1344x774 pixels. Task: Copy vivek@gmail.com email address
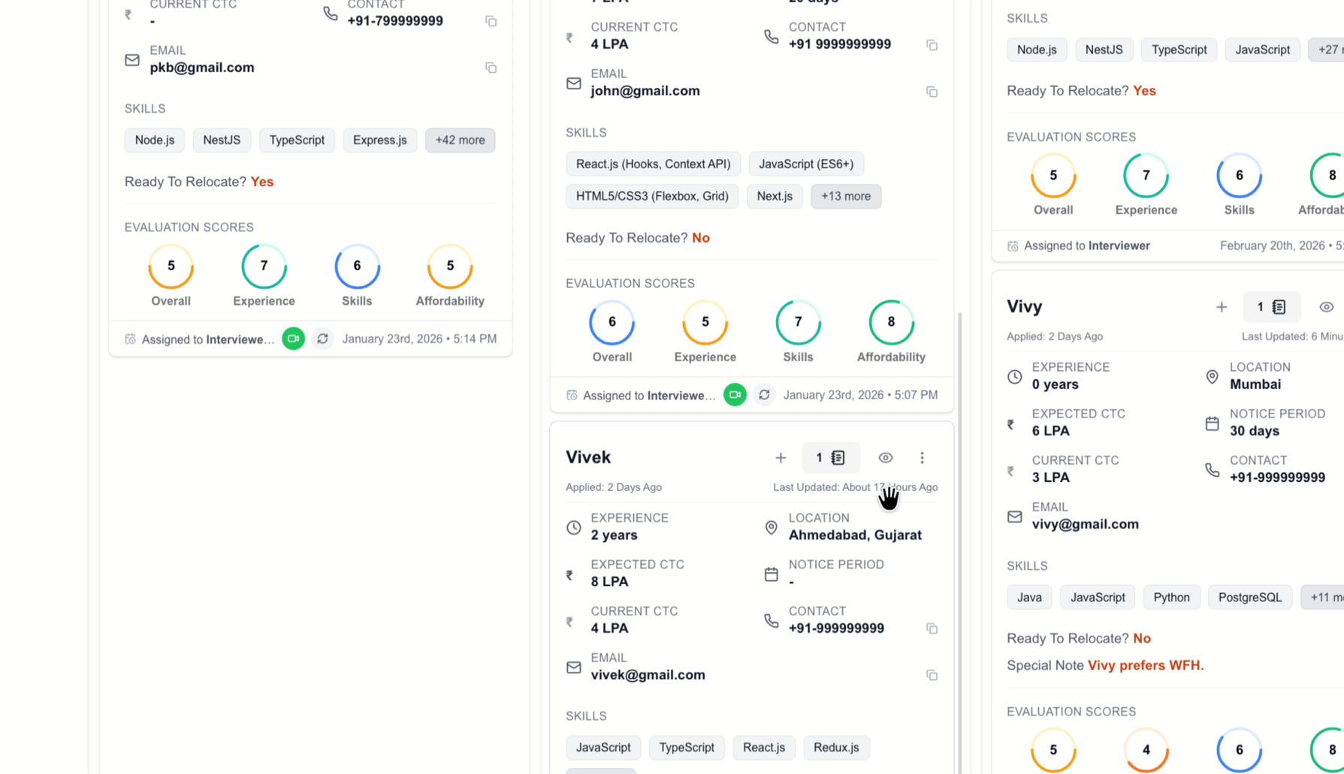click(x=932, y=675)
